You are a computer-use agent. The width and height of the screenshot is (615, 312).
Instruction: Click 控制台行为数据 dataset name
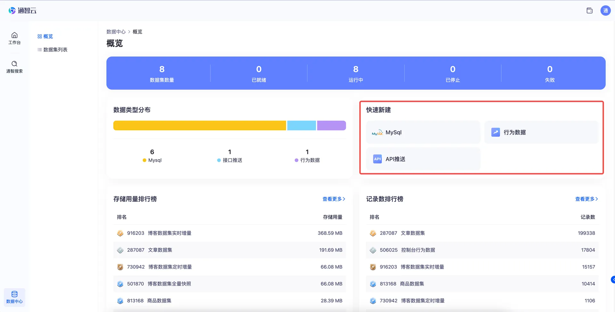point(418,250)
